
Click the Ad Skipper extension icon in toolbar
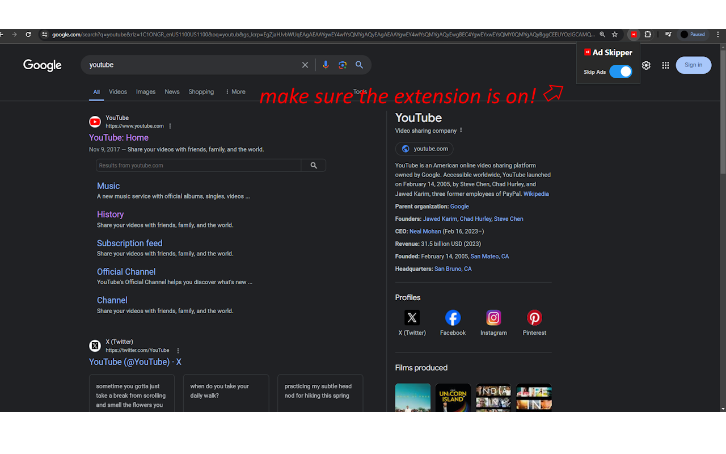pos(634,35)
